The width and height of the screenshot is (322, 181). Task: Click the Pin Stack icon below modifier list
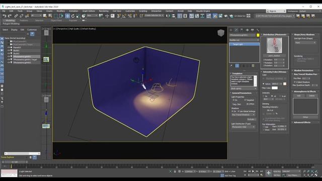click(x=231, y=66)
